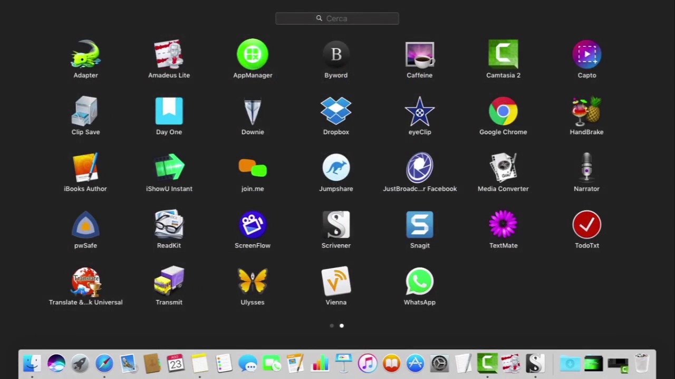Launch the Dropbox app

336,111
